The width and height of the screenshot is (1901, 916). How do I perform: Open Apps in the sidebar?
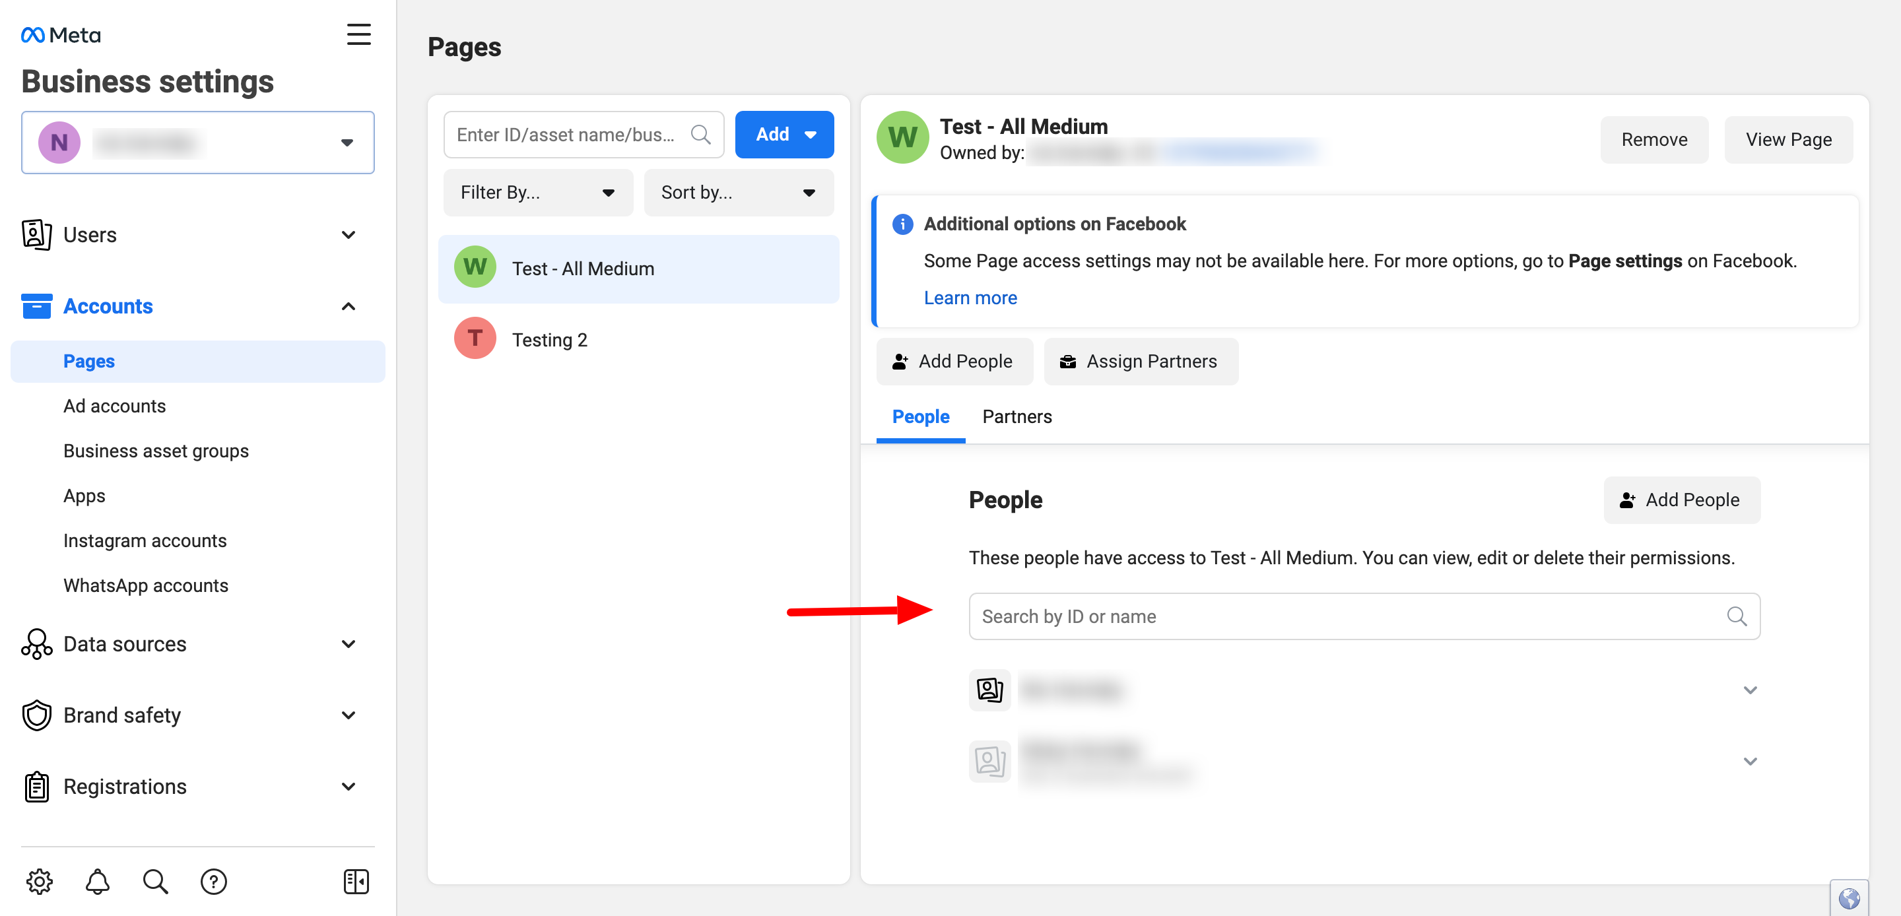pyautogui.click(x=84, y=496)
